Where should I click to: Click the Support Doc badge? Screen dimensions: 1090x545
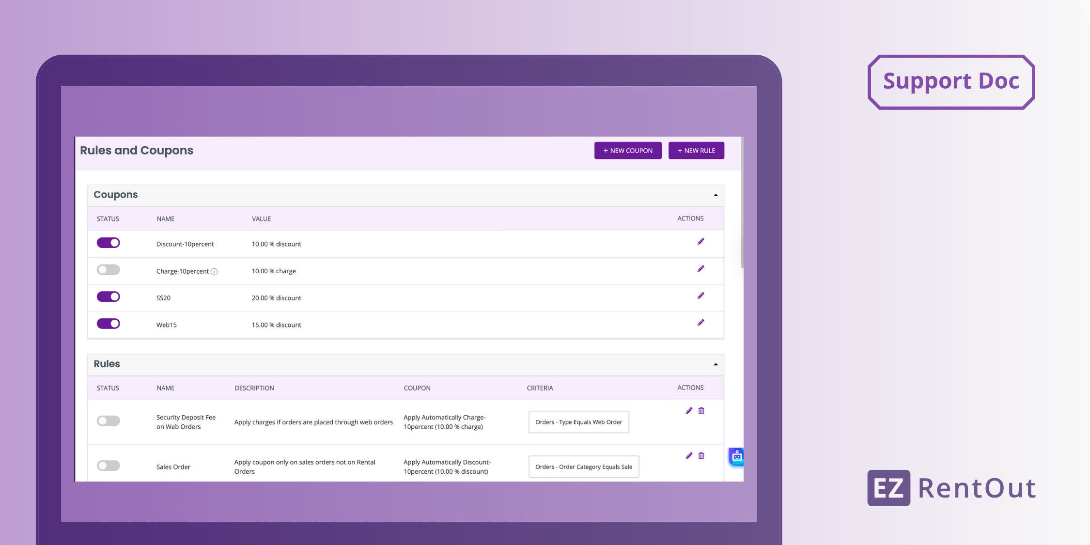pos(951,82)
